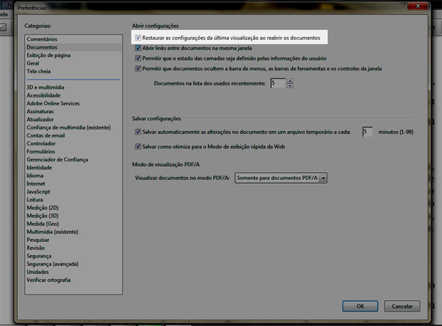The height and width of the screenshot is (326, 442).
Task: Toggle 'Salvar automaticamente as alterações' checkbox
Action: click(138, 132)
